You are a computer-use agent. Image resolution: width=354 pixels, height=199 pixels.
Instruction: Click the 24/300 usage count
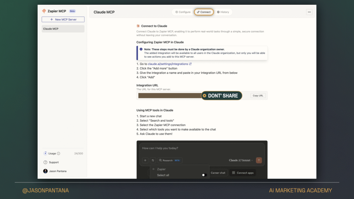pyautogui.click(x=78, y=153)
